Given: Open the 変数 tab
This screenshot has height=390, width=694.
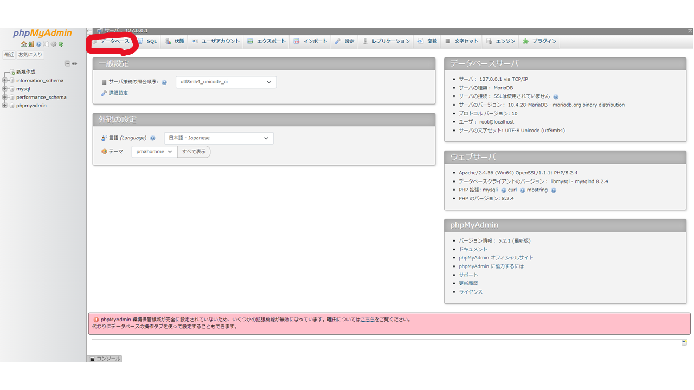Looking at the screenshot, I should pyautogui.click(x=427, y=41).
